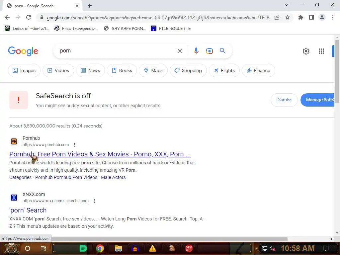Open the FILE ROULETTE bookmark
Screen dimensions: 340x255
click(171, 29)
